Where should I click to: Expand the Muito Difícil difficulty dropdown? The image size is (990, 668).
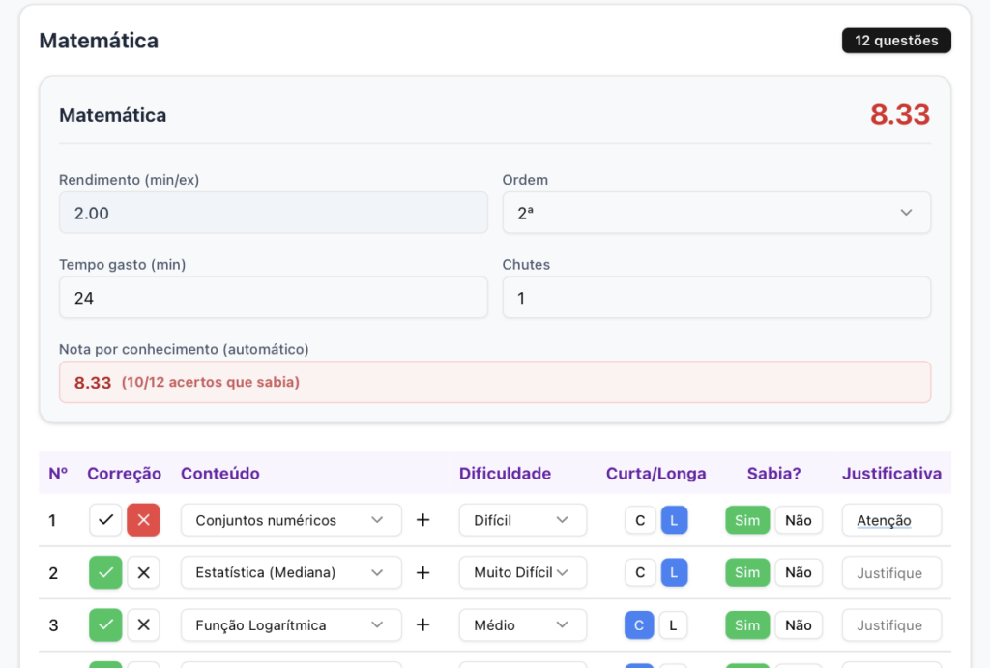522,572
